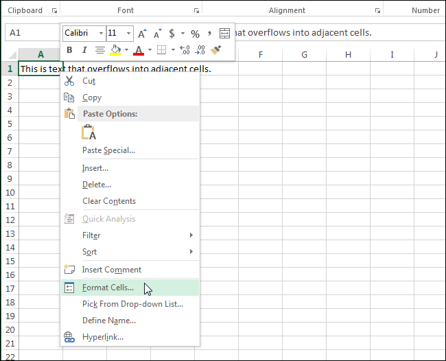Click the Format Painter brush icon
The width and height of the screenshot is (446, 361).
216,50
